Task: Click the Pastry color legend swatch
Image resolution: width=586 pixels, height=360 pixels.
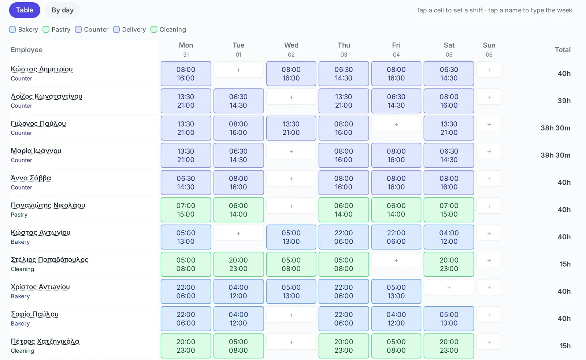Action: click(x=46, y=30)
